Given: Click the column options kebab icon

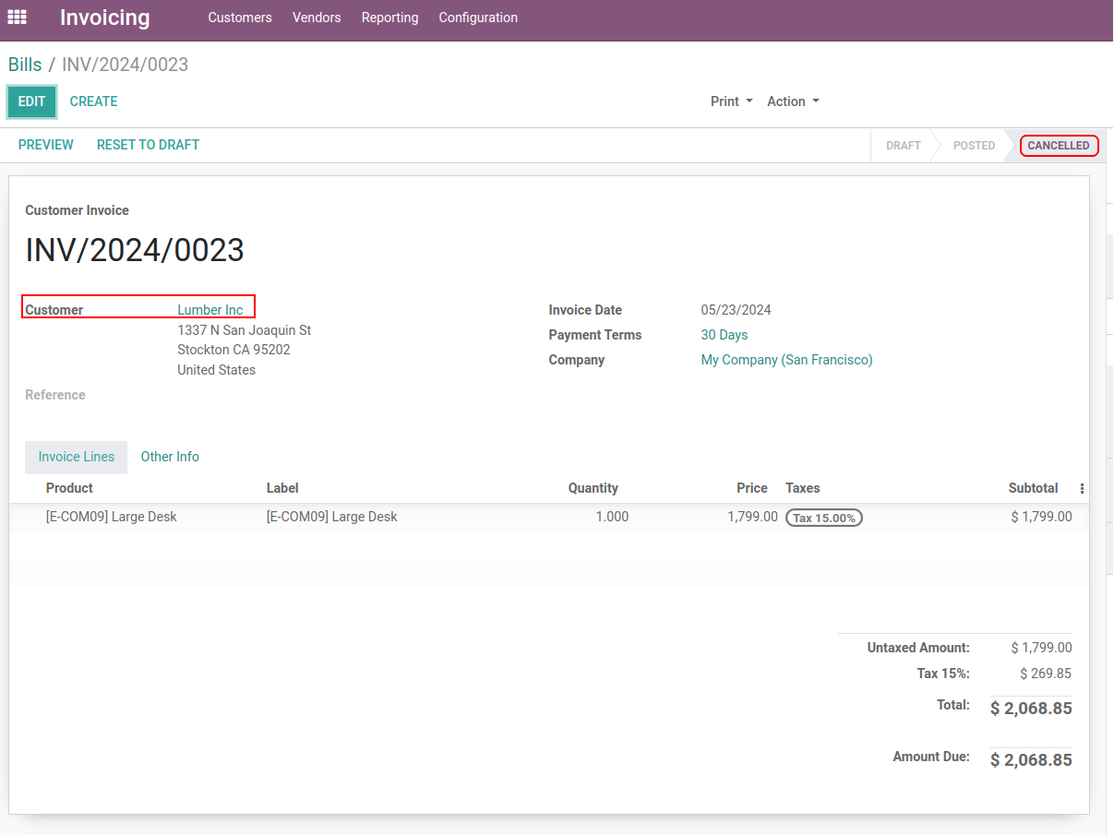Looking at the screenshot, I should (x=1082, y=488).
